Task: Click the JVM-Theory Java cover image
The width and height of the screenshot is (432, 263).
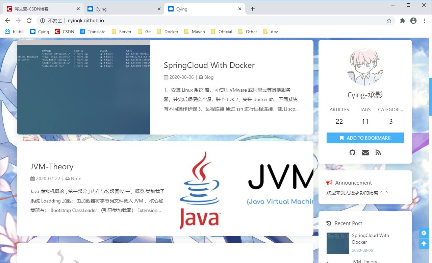Action: (x=247, y=189)
